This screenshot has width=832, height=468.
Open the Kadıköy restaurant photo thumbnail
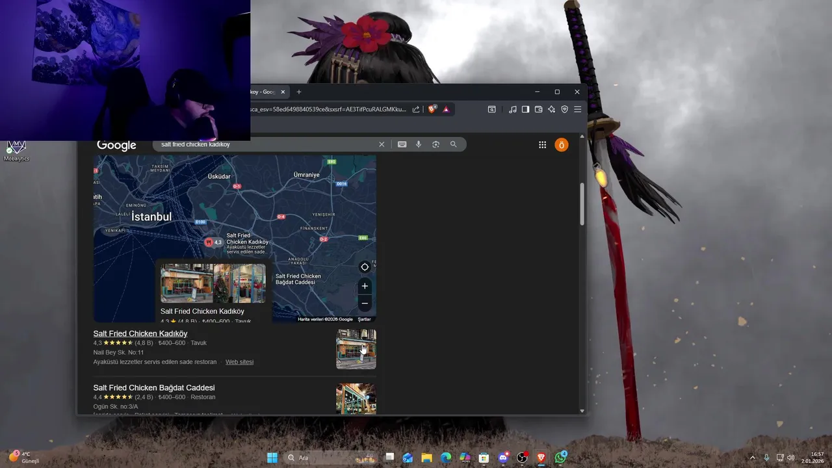(x=356, y=349)
